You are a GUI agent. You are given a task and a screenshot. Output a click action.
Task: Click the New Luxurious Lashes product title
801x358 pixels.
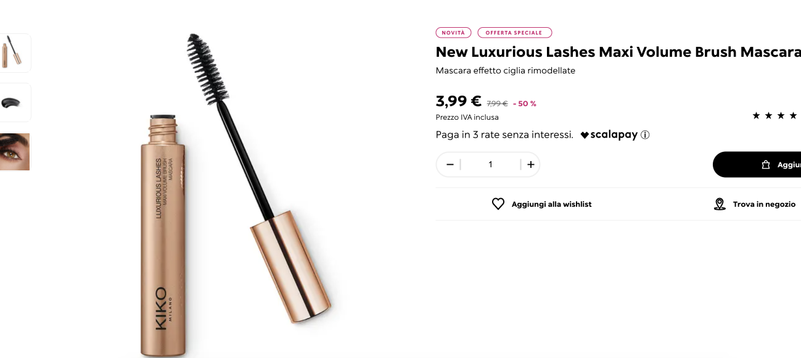pos(618,52)
